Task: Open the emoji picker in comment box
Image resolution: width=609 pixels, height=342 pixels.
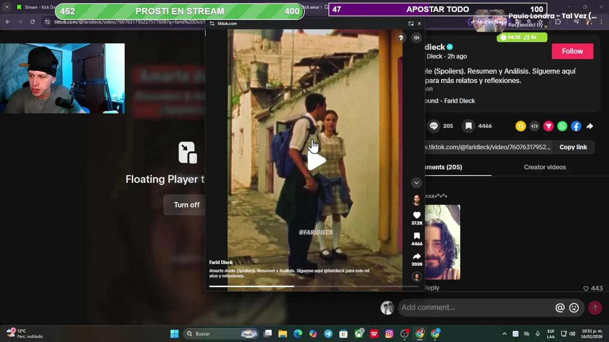Action: click(x=574, y=308)
